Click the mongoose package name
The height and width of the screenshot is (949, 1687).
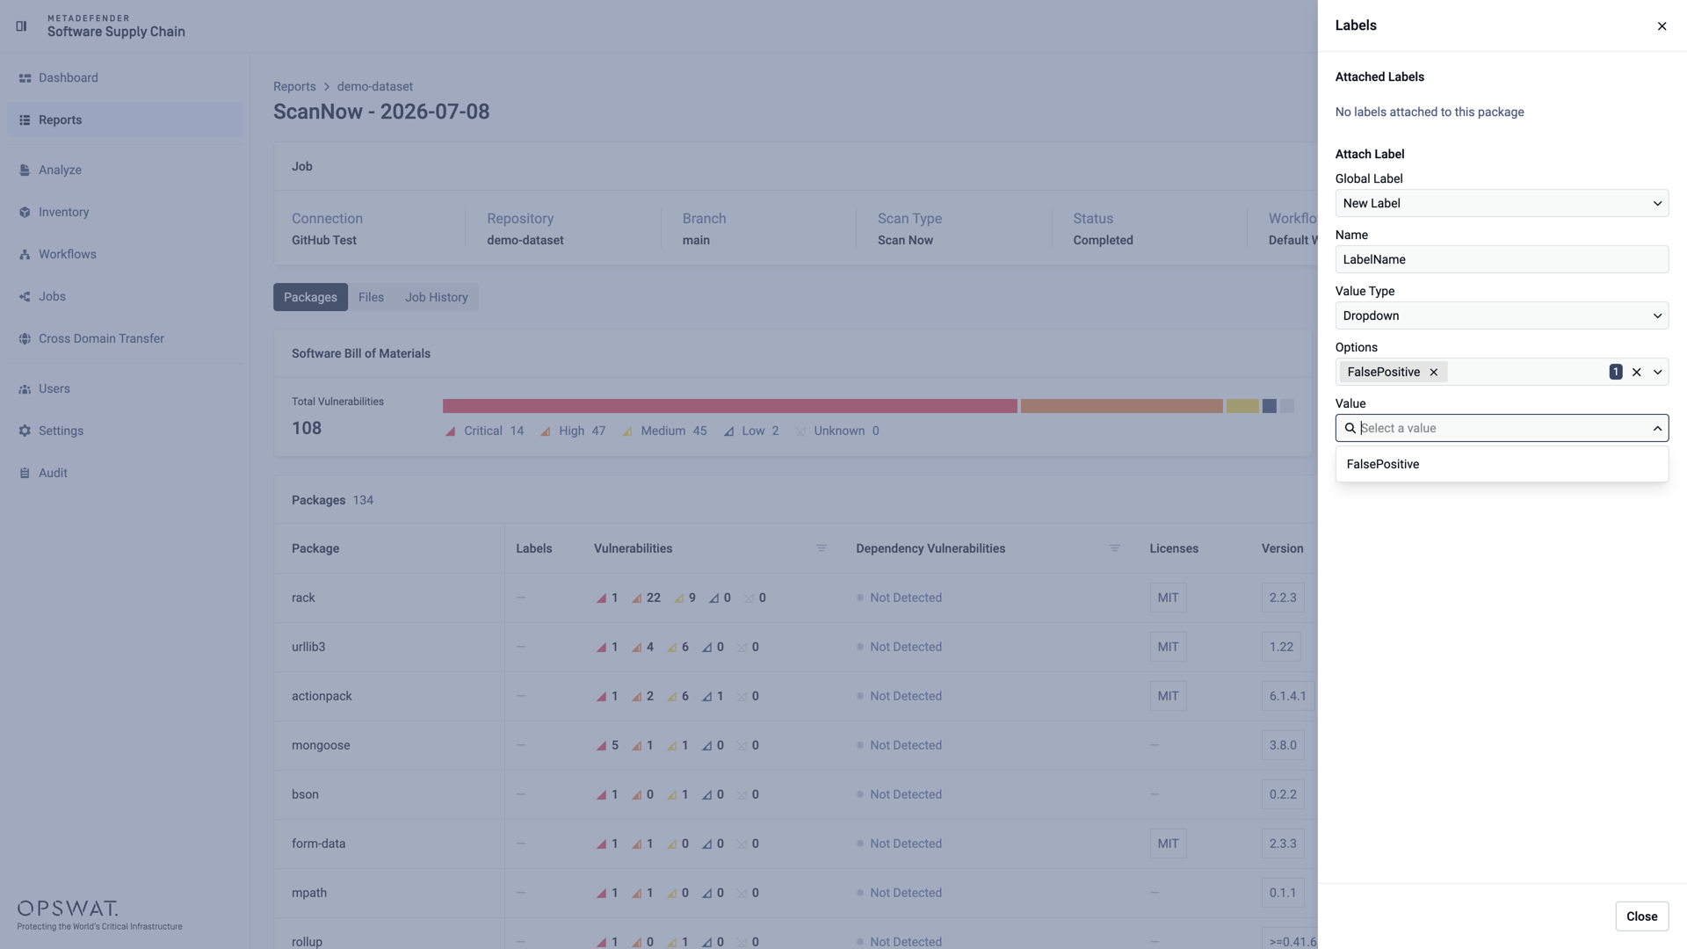[321, 746]
